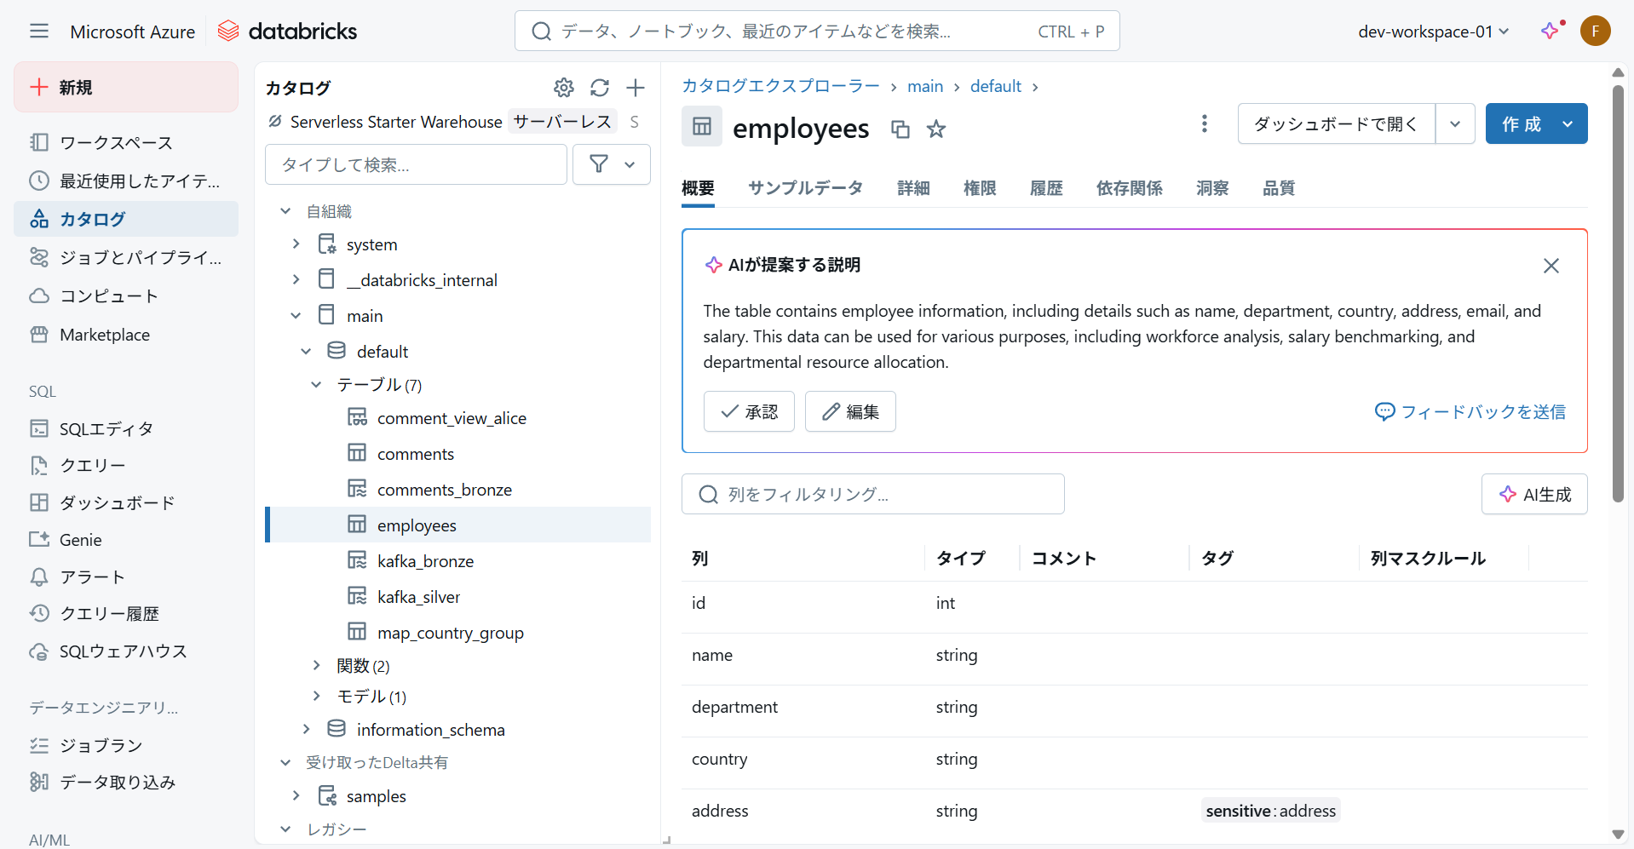The image size is (1634, 849).
Task: Open SQL Warehouses in the sidebar
Action: 126,651
